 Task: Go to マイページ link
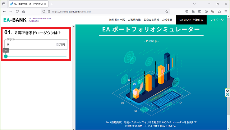pyautogui.click(x=217, y=20)
